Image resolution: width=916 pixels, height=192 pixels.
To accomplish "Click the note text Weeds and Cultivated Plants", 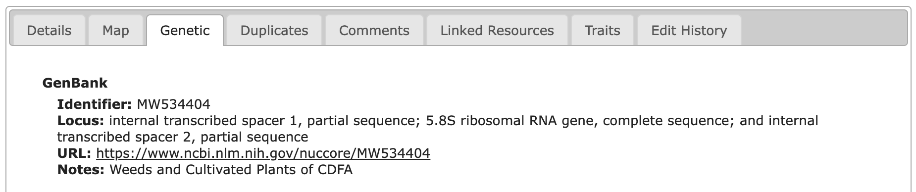I will (x=201, y=170).
